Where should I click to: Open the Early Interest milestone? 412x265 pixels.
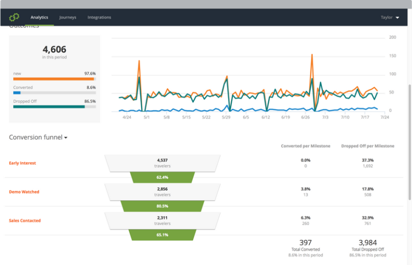click(23, 163)
